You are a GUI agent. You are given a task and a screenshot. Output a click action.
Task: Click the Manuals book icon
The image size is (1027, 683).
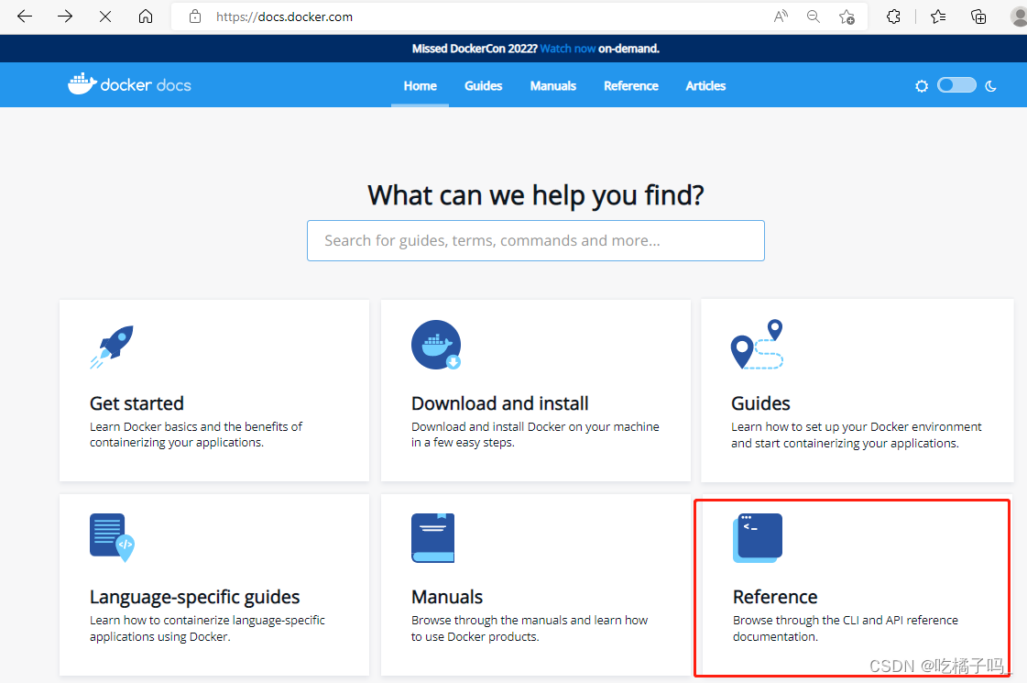[432, 538]
